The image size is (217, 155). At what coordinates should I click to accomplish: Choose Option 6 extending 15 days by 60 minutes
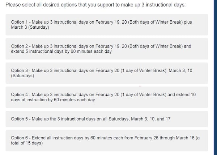tap(107, 140)
